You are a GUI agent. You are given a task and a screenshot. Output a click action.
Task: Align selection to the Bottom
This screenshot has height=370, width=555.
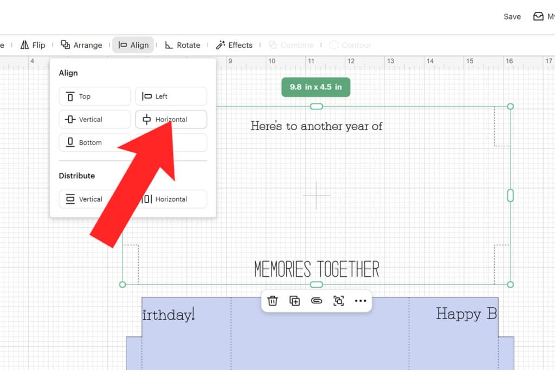[94, 142]
